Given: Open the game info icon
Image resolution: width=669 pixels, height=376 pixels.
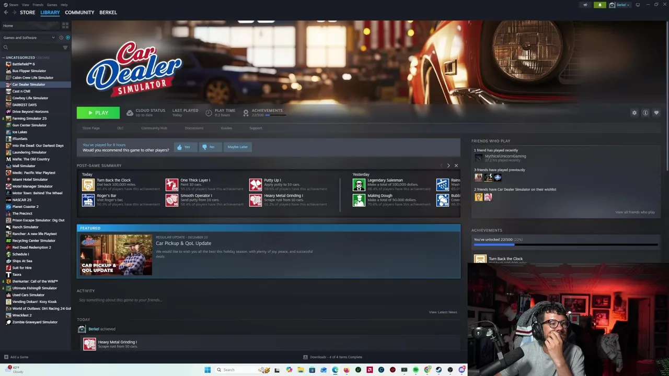Looking at the screenshot, I should 645,113.
